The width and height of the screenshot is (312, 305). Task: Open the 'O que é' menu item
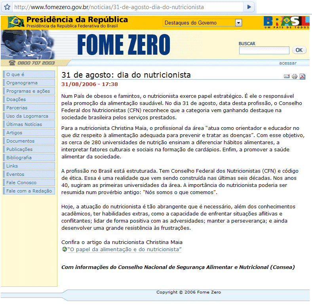click(29, 74)
